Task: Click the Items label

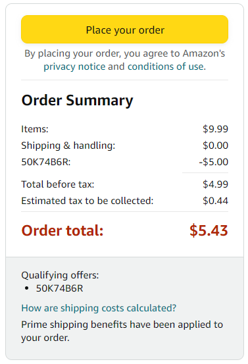Action: (35, 129)
